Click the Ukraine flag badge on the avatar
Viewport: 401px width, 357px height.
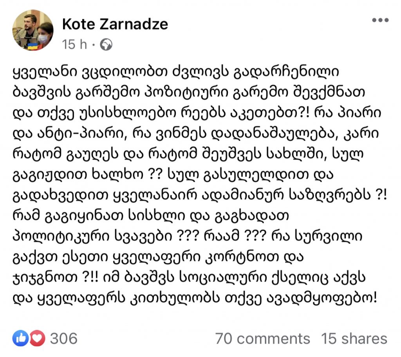click(30, 46)
